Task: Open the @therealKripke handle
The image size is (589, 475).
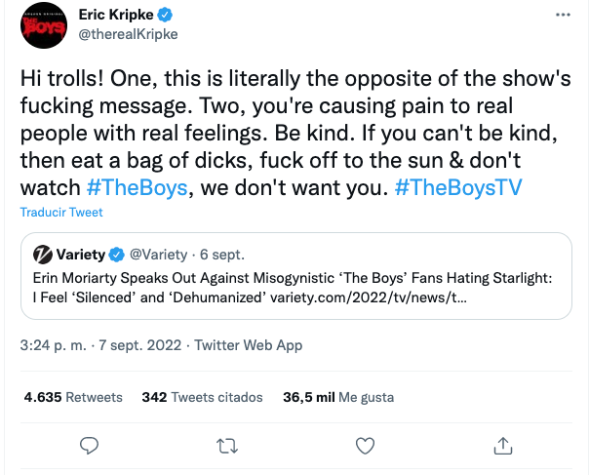Action: [x=127, y=34]
